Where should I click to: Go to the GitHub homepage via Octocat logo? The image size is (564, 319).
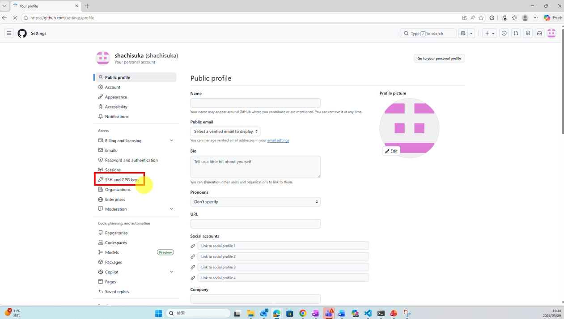click(x=22, y=33)
